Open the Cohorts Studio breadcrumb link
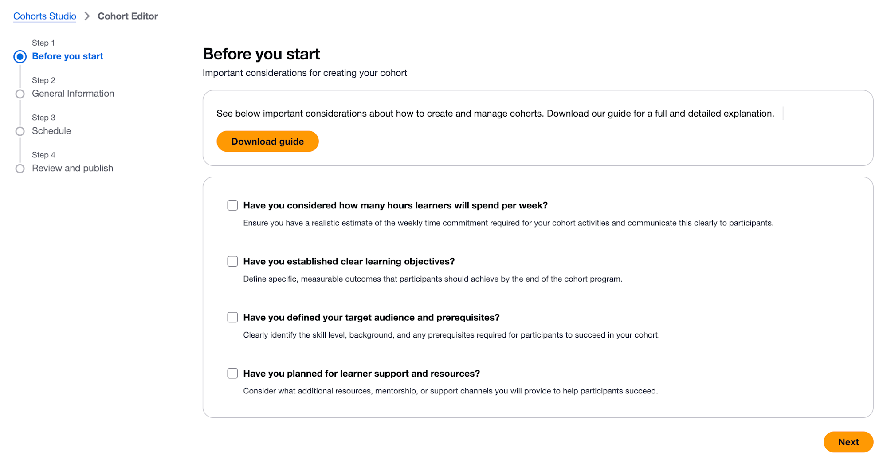Image resolution: width=887 pixels, height=464 pixels. click(45, 16)
